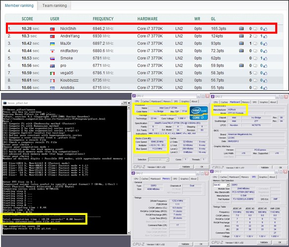289x247 pixels.
Task: Open the Caches tab in the CPU-Z CPU window
Action: click(x=145, y=101)
